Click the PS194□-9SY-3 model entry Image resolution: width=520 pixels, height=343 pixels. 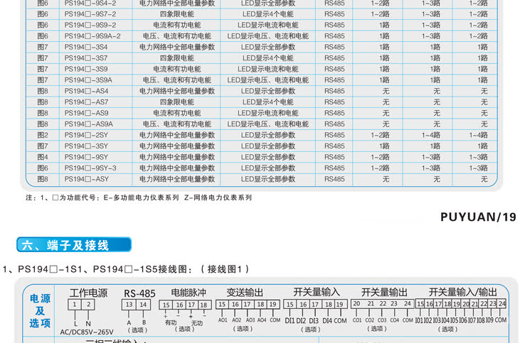90,168
